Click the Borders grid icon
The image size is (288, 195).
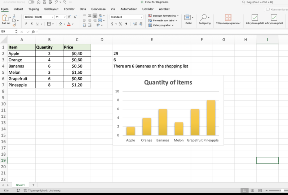[49, 24]
